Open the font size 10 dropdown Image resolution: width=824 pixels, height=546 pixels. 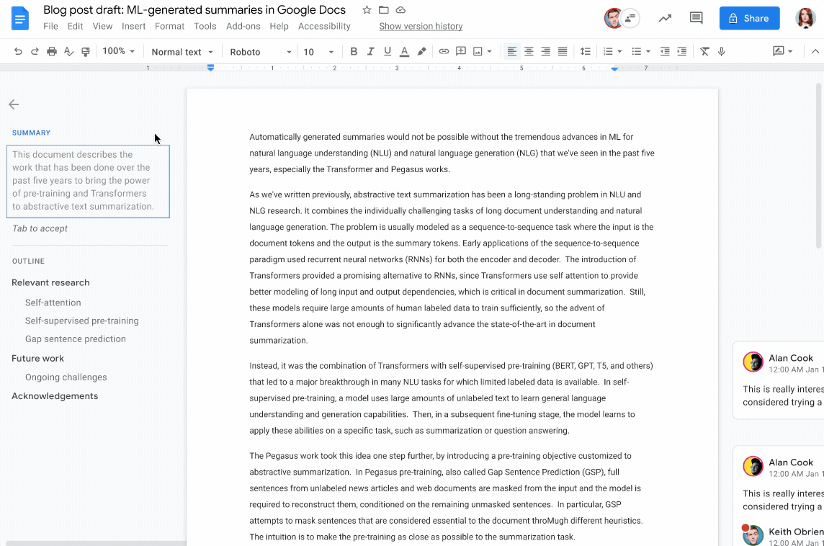click(x=318, y=52)
